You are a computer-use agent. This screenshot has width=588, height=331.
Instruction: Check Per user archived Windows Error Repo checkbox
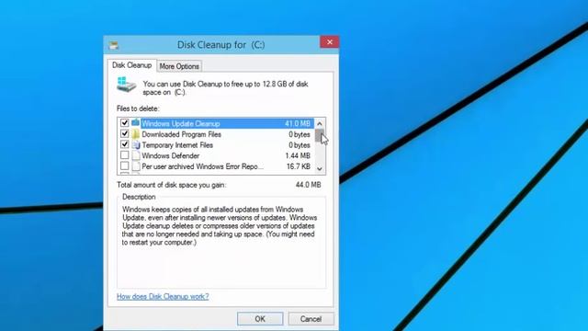[x=125, y=165]
